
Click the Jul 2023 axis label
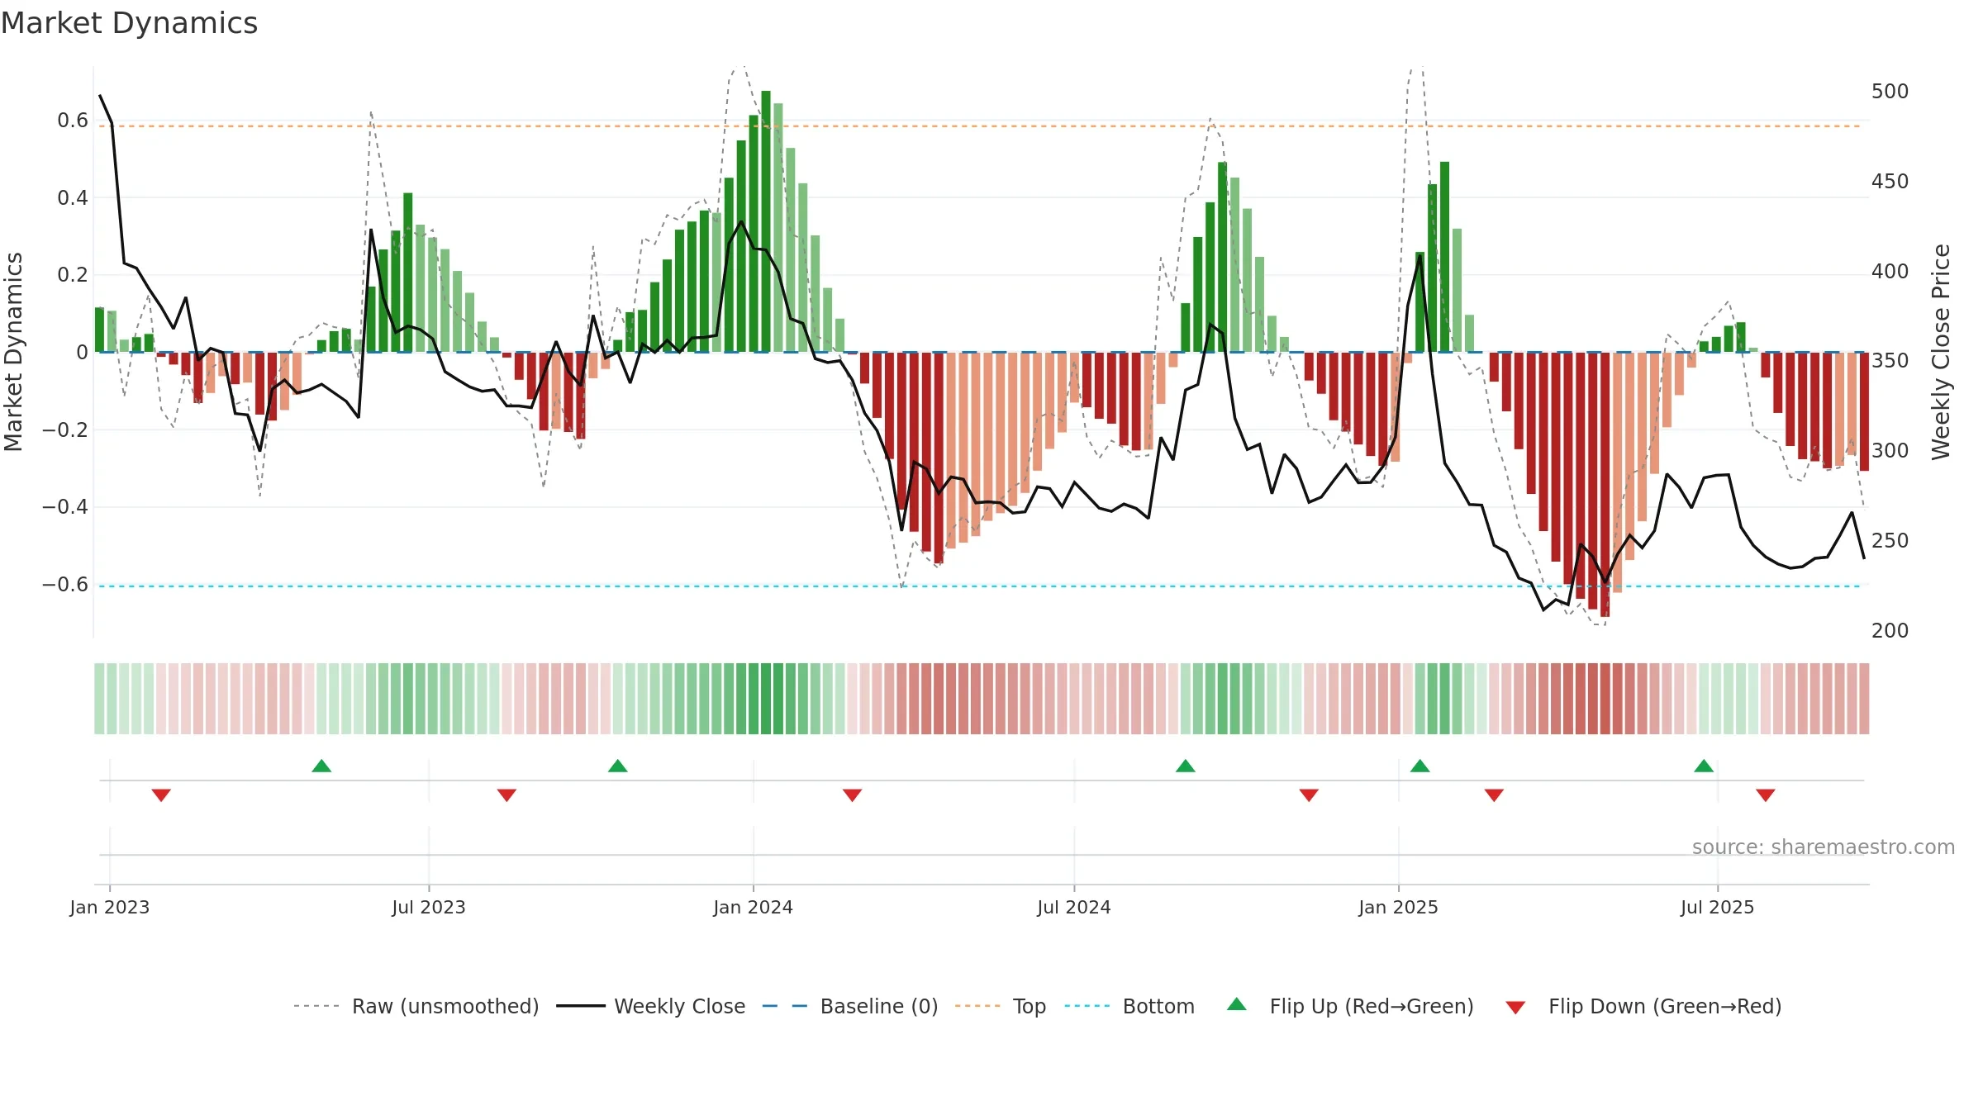coord(429,907)
